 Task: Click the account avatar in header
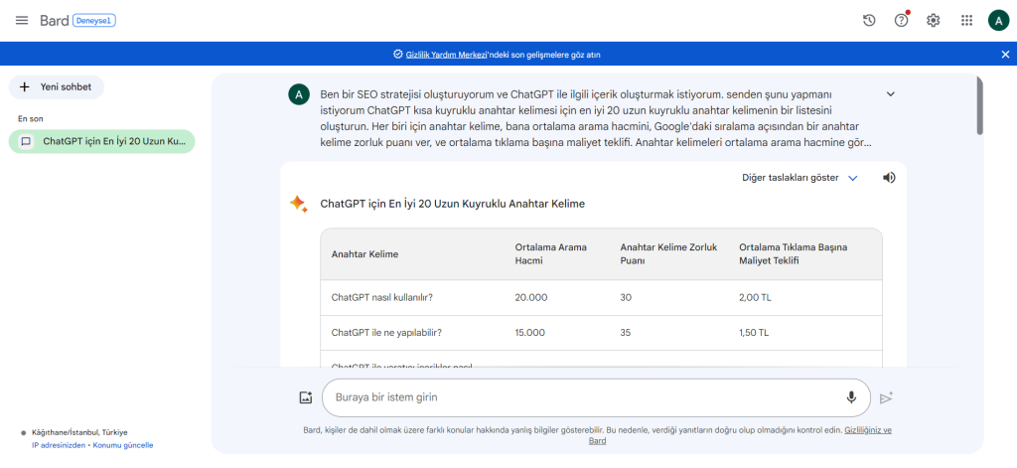[998, 20]
